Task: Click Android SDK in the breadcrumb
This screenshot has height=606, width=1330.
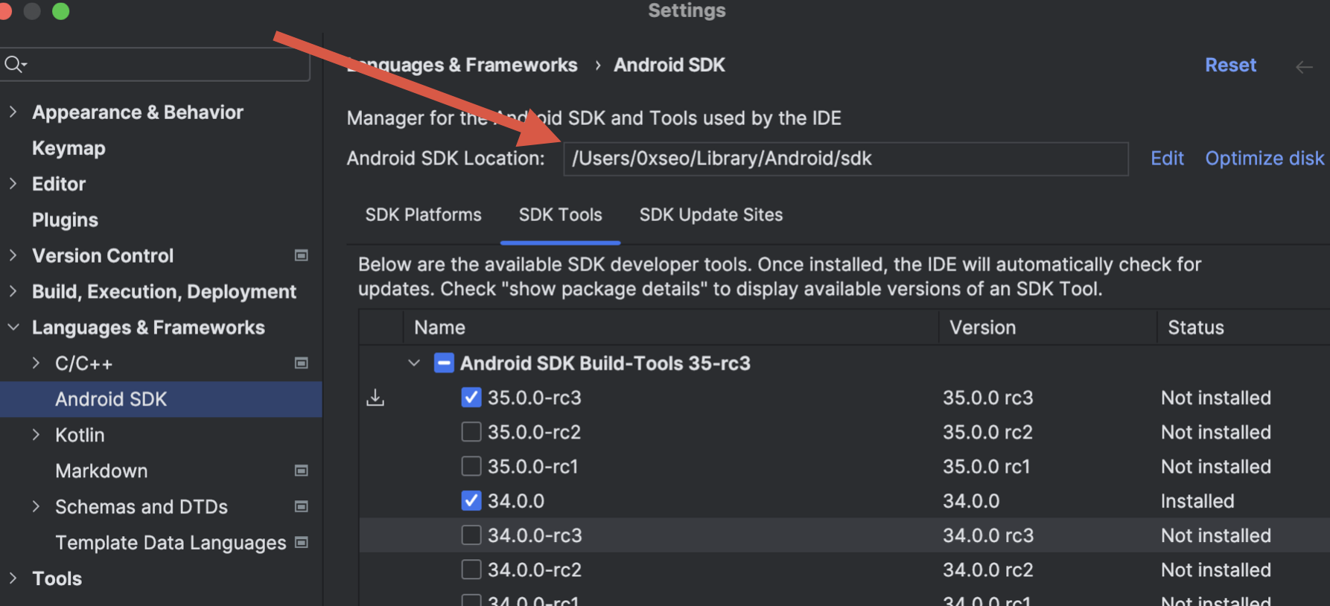Action: (669, 65)
